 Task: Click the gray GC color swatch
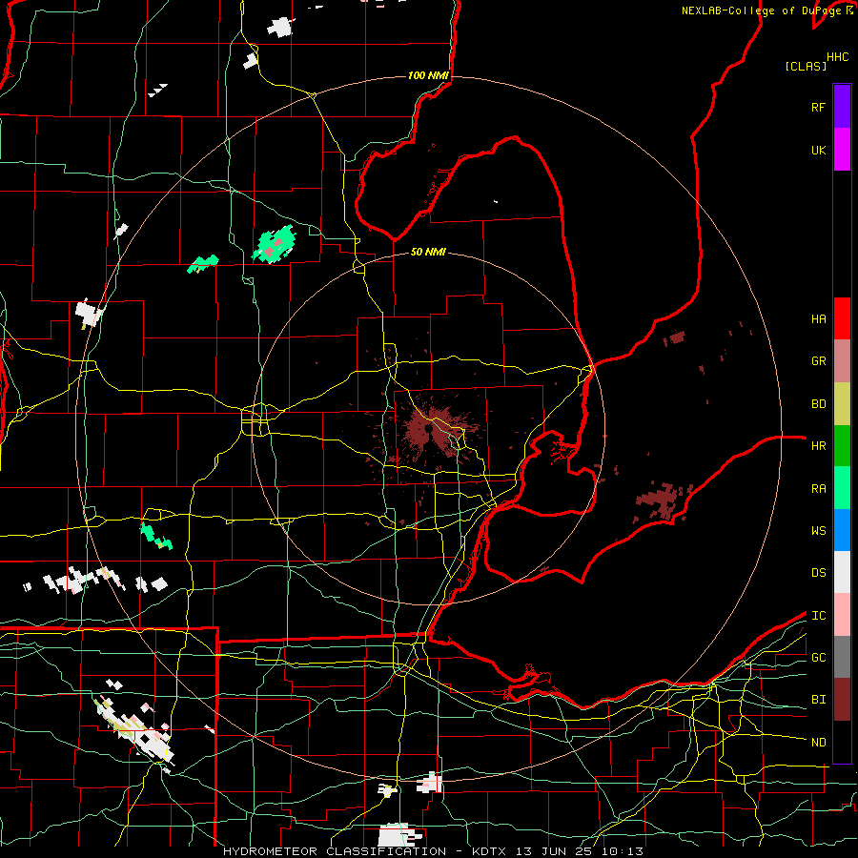point(842,657)
